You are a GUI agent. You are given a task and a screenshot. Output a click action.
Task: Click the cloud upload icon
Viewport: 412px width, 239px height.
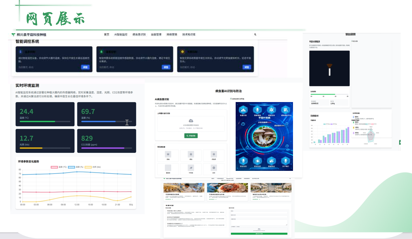(x=191, y=121)
